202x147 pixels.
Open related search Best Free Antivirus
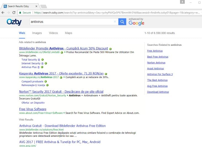158,57
